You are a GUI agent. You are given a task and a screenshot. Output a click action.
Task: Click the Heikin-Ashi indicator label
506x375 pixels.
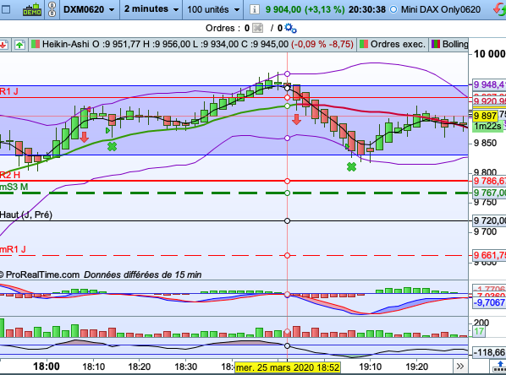65,44
